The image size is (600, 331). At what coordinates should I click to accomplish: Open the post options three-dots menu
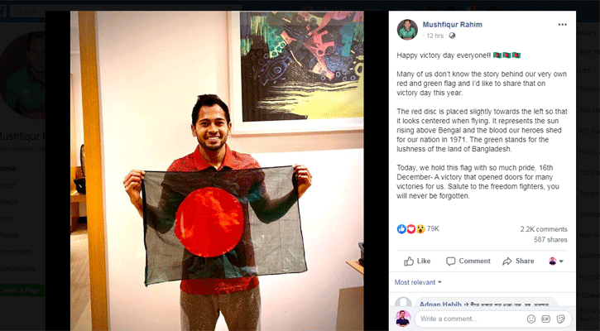562,25
